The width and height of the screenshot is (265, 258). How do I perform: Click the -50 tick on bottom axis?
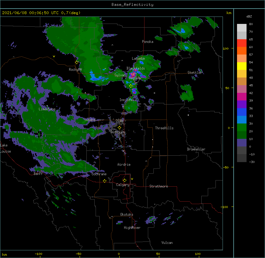[78, 254]
